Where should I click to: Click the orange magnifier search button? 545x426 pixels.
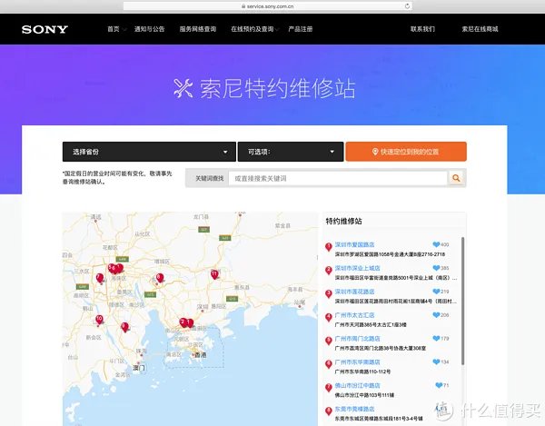[456, 178]
